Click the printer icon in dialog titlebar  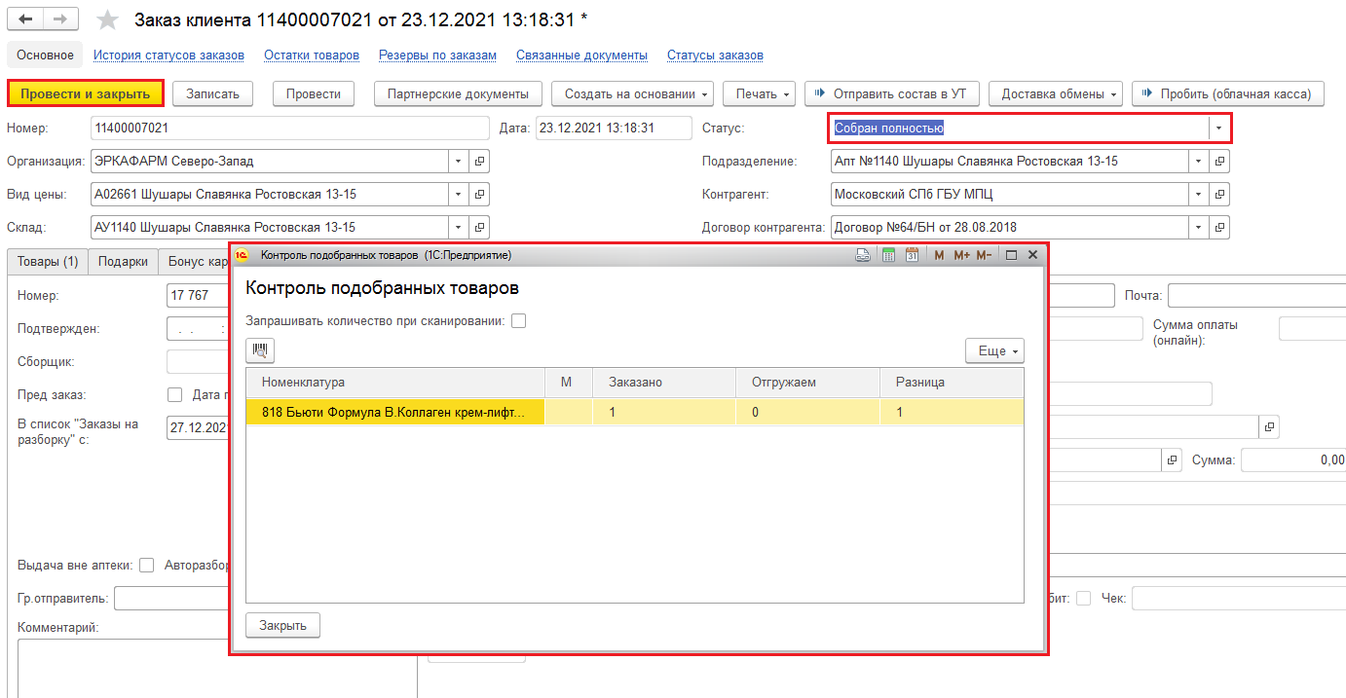862,255
